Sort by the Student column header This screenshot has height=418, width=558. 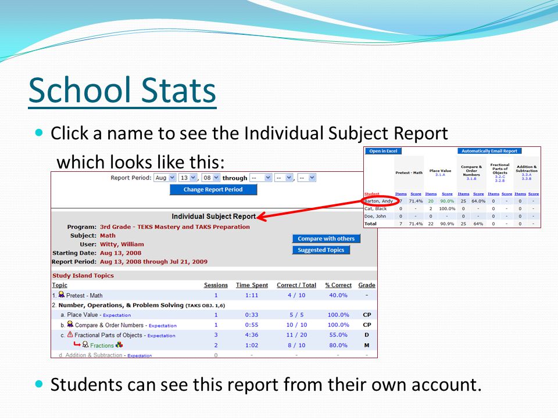(x=372, y=194)
